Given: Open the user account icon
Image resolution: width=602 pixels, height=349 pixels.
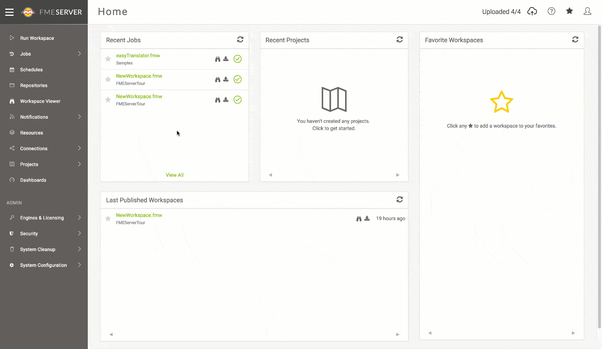Looking at the screenshot, I should click(587, 11).
